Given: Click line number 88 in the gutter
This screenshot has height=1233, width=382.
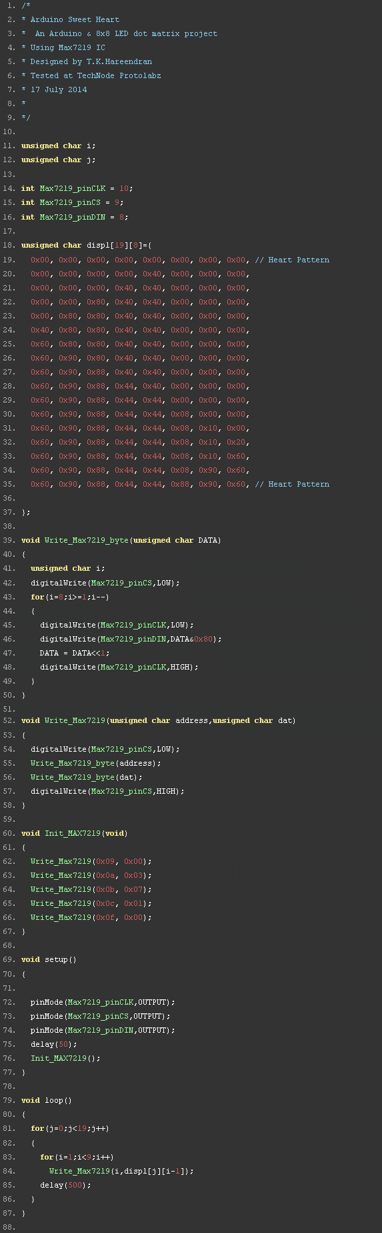Looking at the screenshot, I should pos(9,1227).
